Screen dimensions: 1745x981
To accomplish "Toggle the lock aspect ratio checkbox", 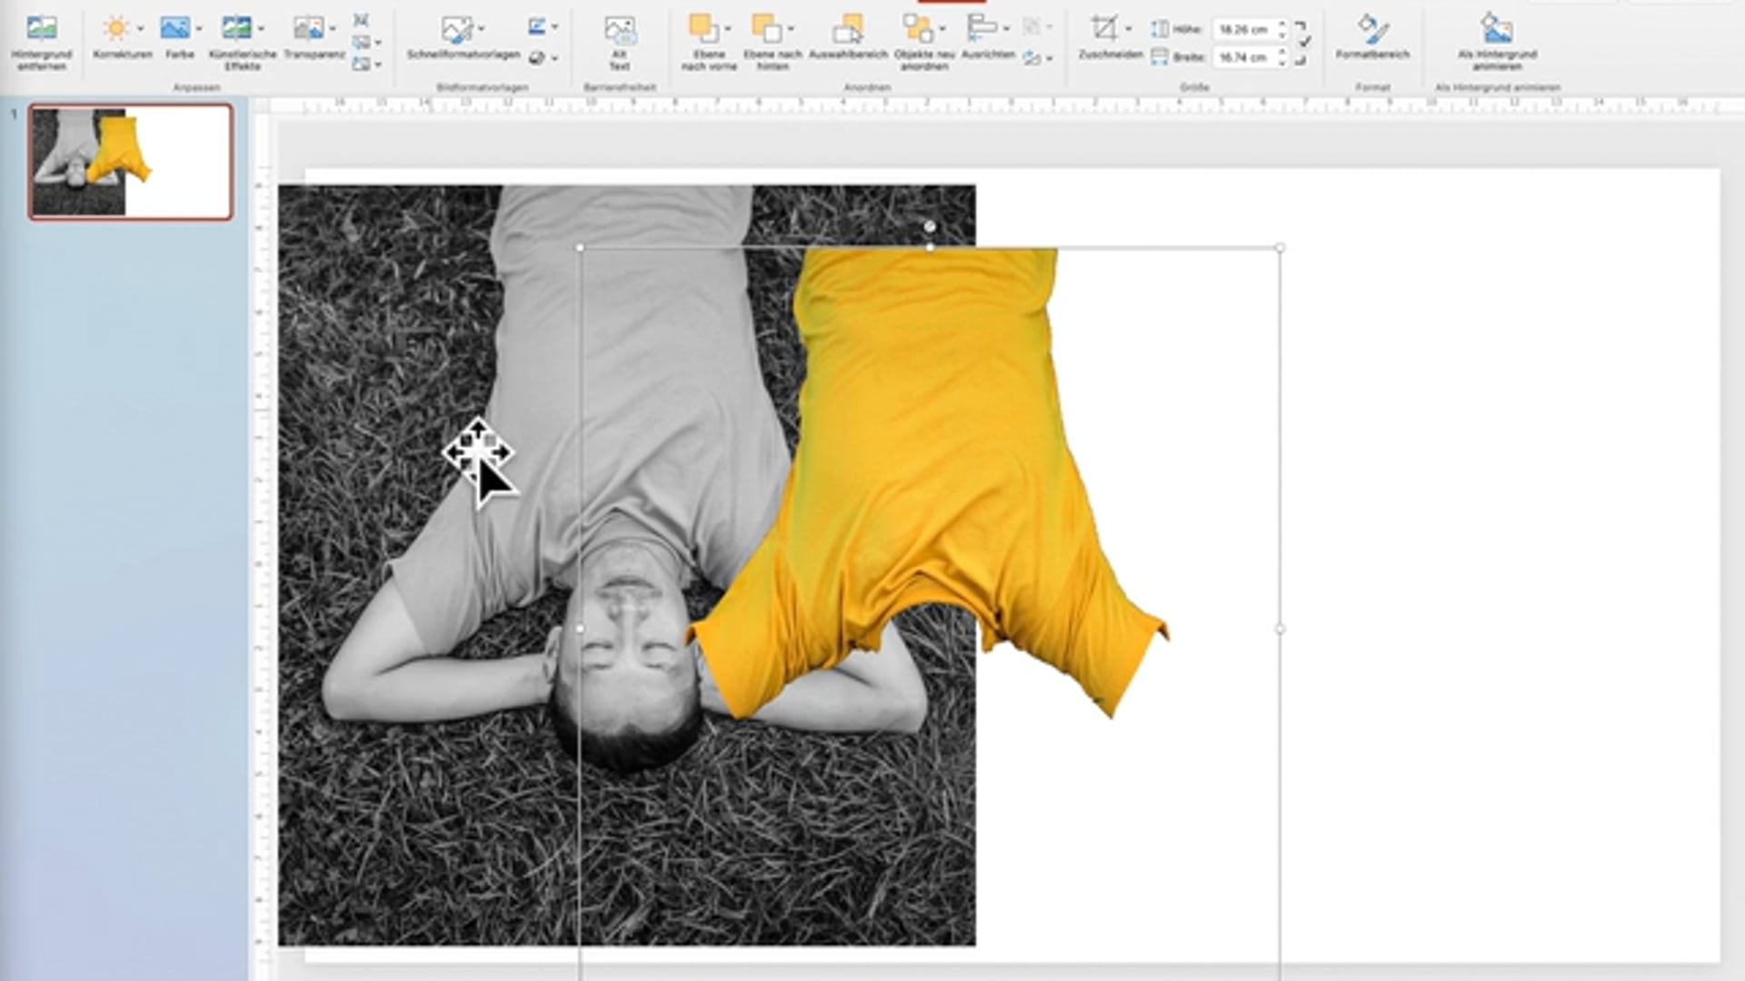I will pos(1305,43).
